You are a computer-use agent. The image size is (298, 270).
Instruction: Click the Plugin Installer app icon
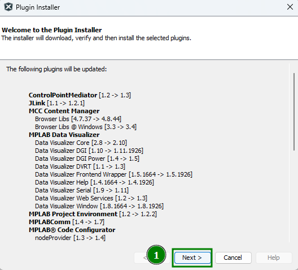[8, 7]
